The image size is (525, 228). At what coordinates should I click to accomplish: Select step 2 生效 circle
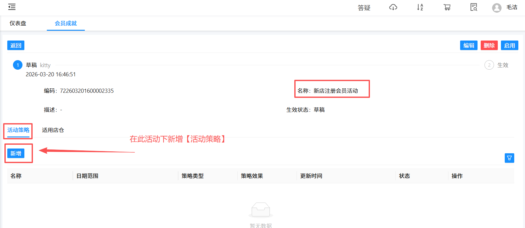pos(489,65)
